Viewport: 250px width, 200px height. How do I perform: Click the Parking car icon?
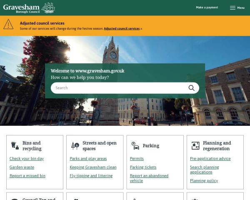(135, 145)
